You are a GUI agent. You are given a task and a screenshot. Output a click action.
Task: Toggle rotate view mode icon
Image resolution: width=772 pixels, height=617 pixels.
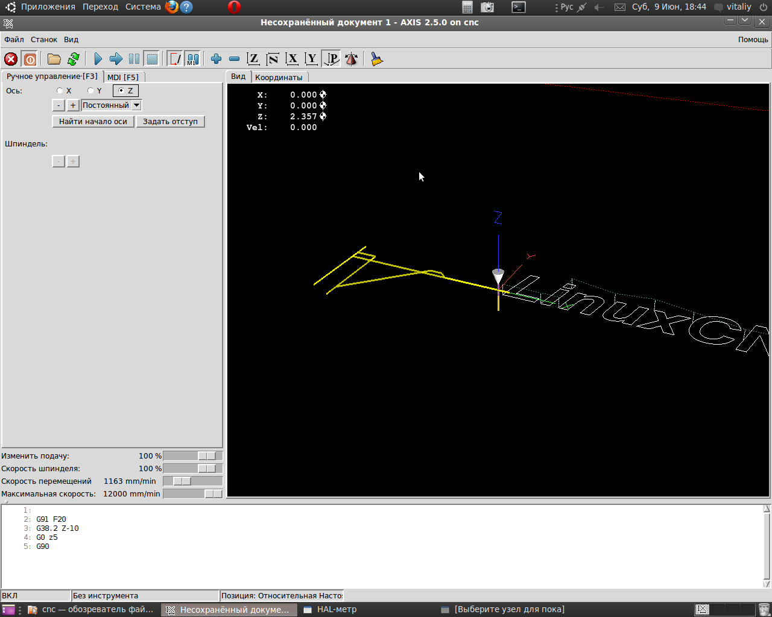351,59
